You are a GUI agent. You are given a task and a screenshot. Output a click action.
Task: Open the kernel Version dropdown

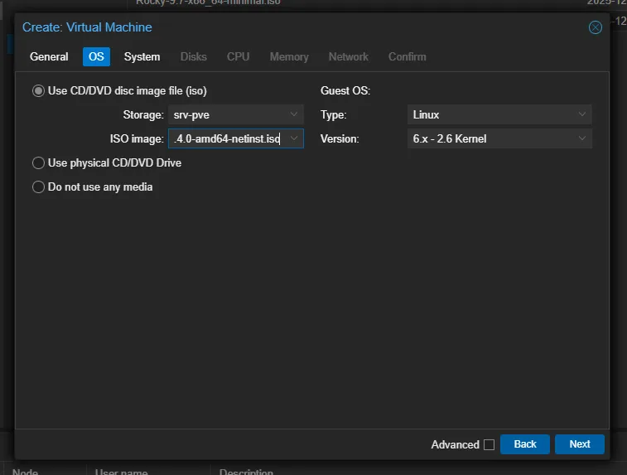pyautogui.click(x=582, y=138)
